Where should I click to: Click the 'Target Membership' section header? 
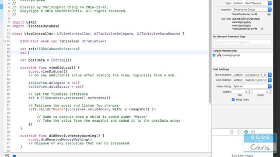pyautogui.click(x=225, y=51)
